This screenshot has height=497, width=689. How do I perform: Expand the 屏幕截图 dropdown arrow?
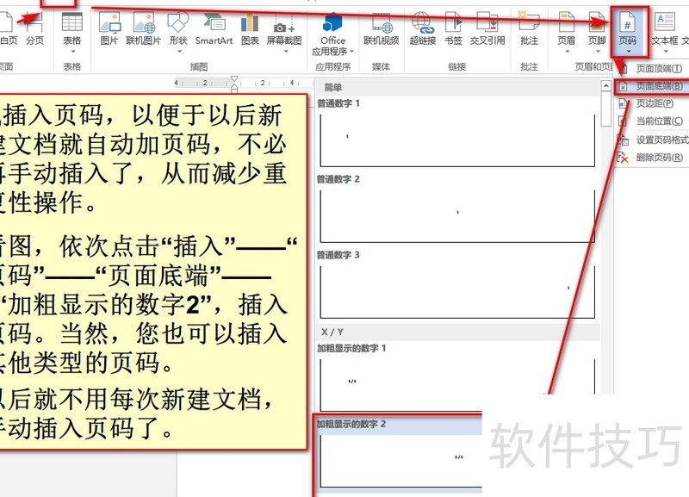(286, 52)
